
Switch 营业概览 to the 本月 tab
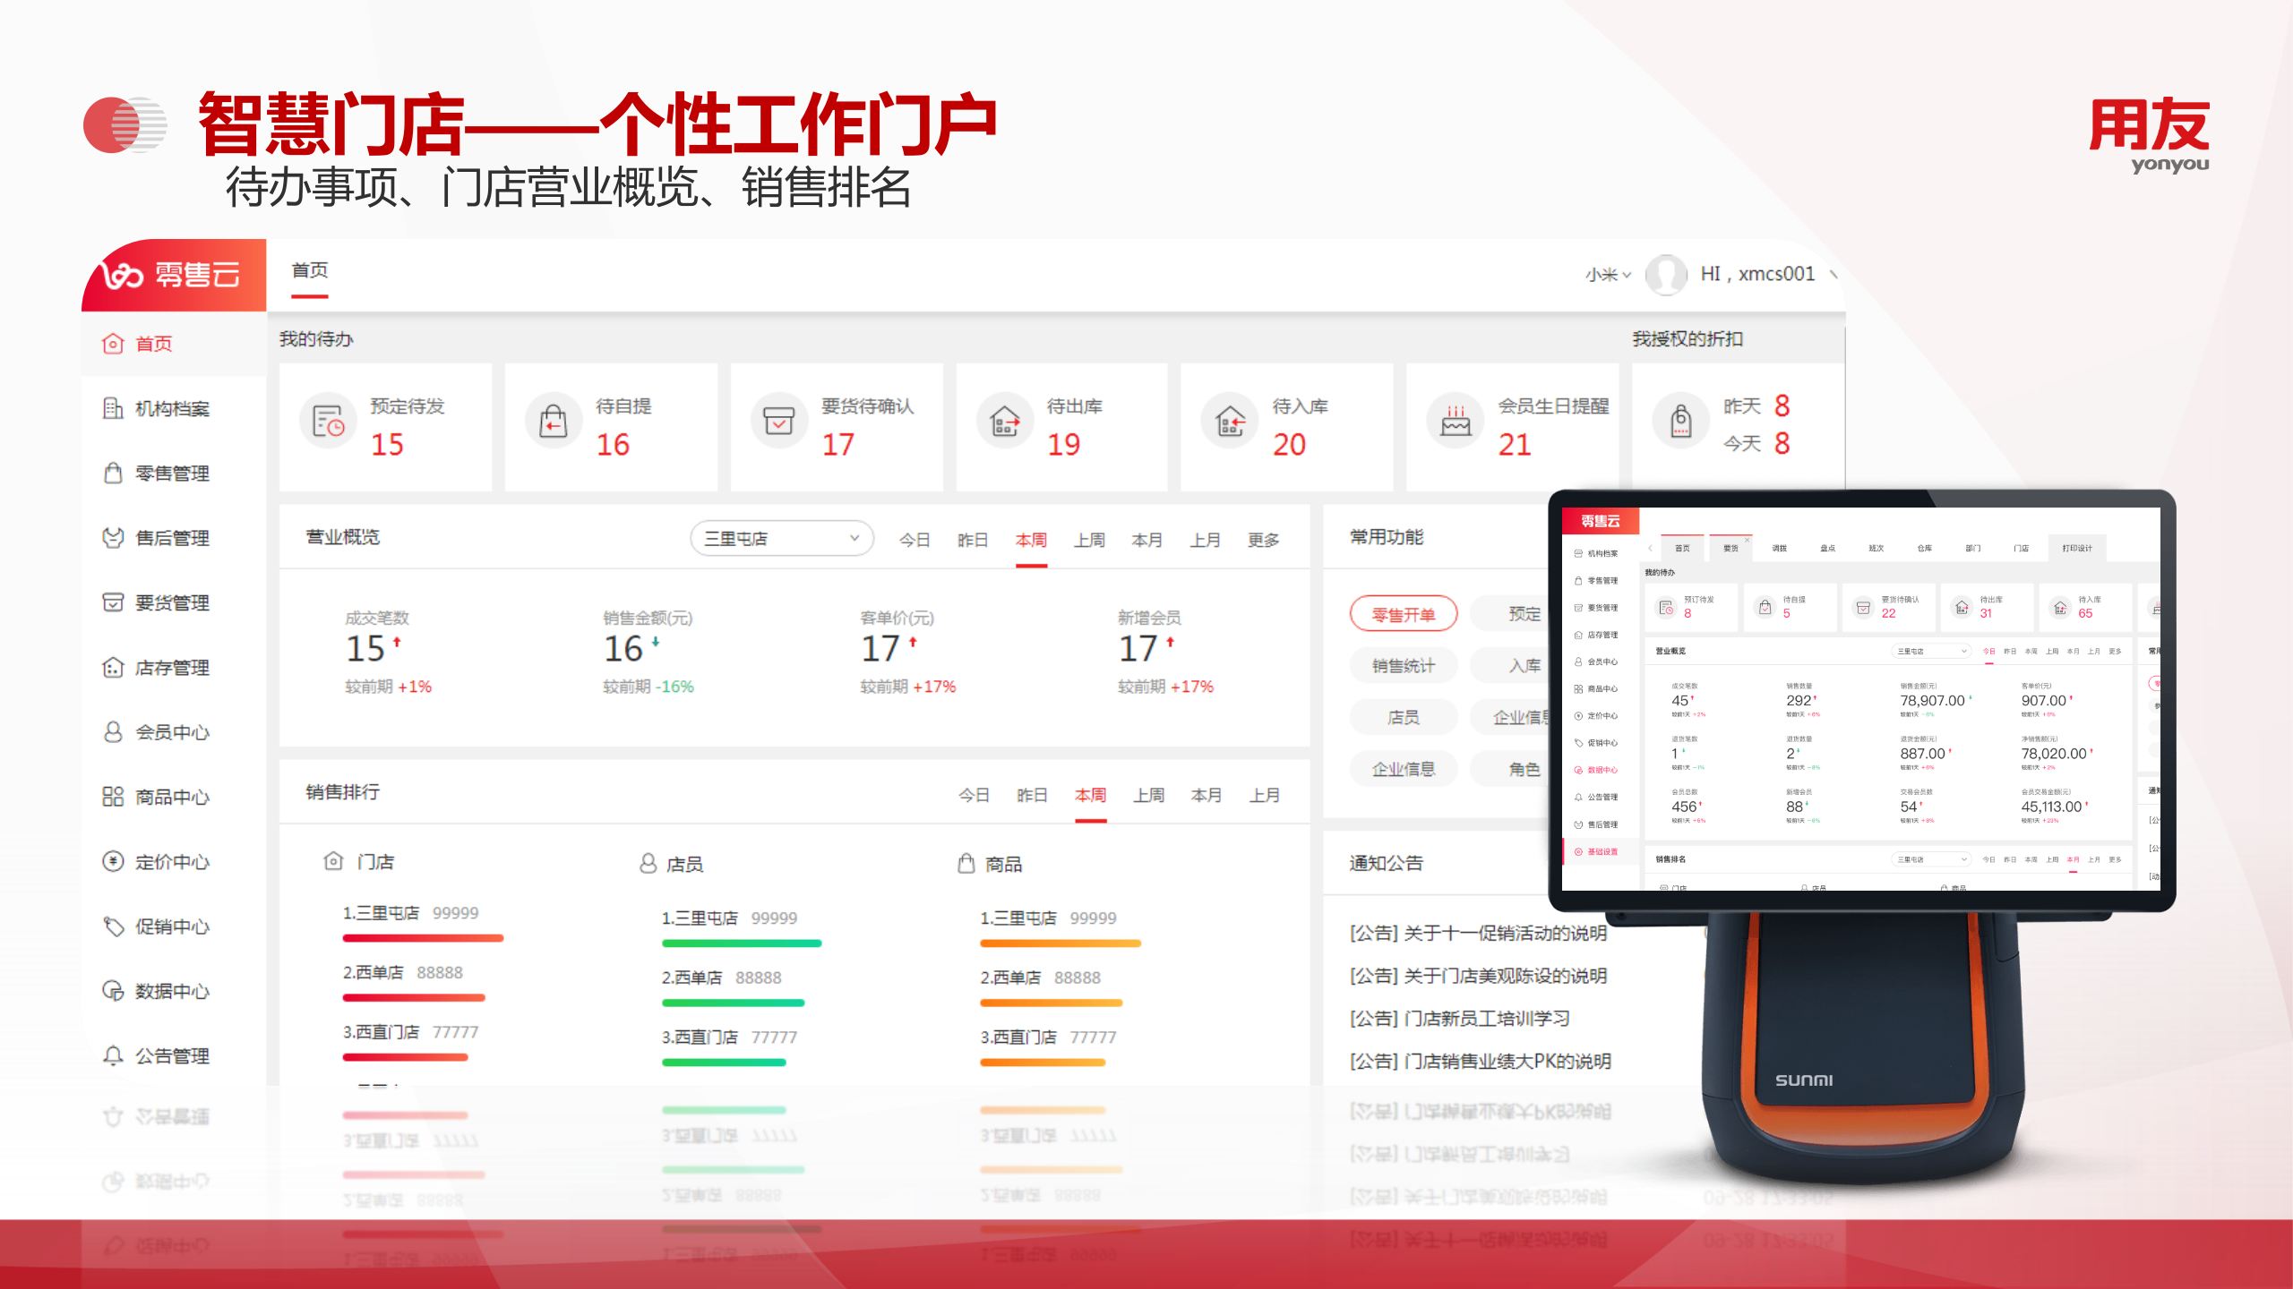1148,540
